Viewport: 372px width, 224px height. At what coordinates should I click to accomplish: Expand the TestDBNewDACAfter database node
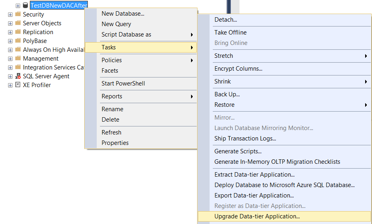[18, 6]
